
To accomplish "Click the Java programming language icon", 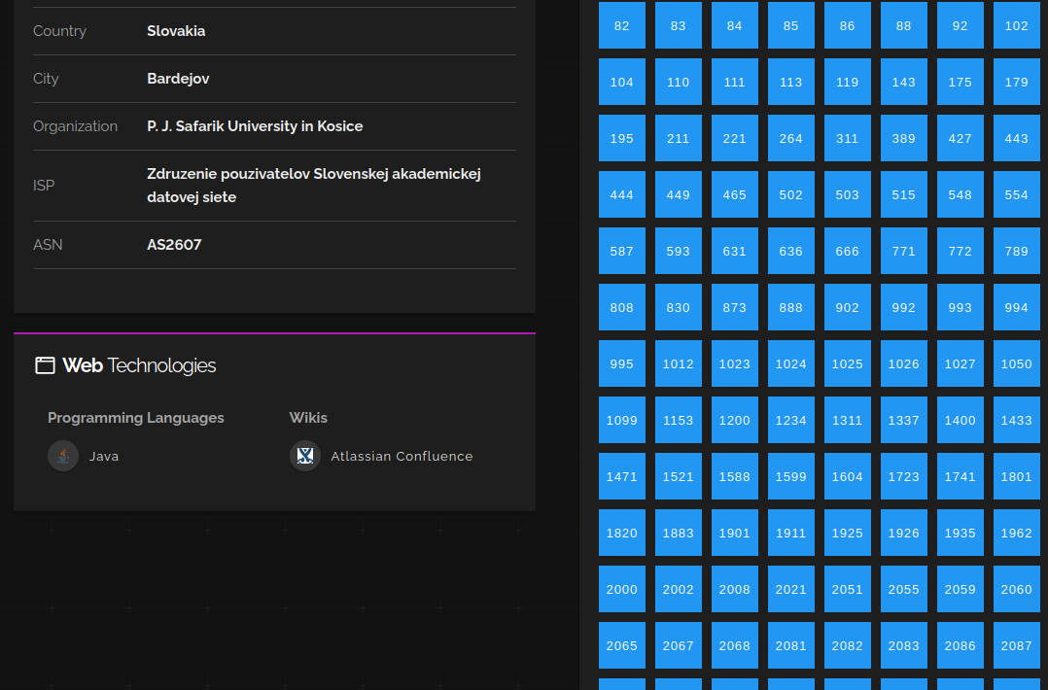I will click(x=63, y=456).
